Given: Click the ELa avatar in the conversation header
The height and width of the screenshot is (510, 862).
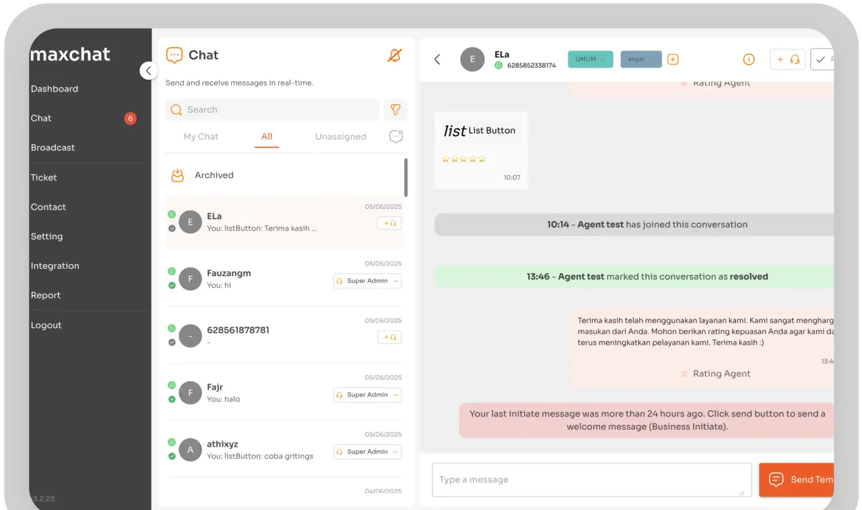Looking at the screenshot, I should (x=472, y=59).
